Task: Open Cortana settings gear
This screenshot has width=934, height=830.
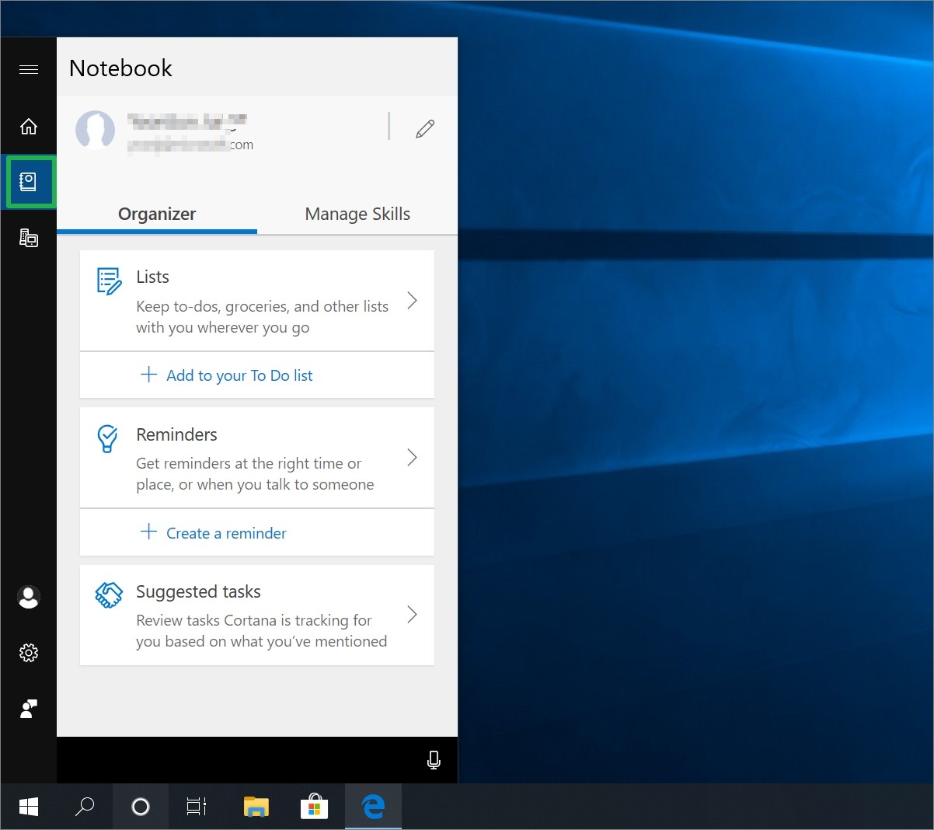Action: (x=29, y=653)
